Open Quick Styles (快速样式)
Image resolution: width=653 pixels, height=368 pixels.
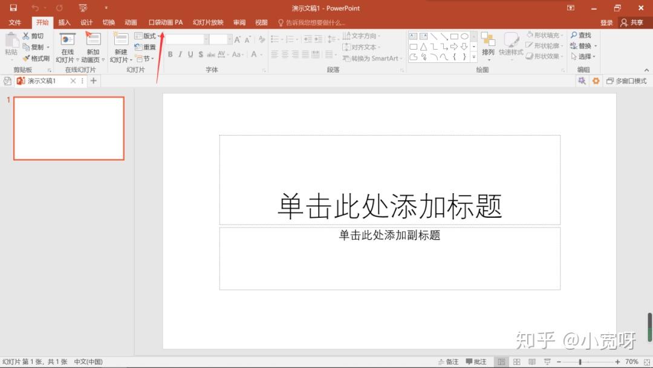[511, 46]
